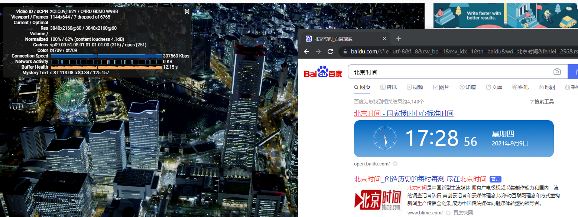Click the Baidu logo
This screenshot has width=578, height=217.
point(323,72)
